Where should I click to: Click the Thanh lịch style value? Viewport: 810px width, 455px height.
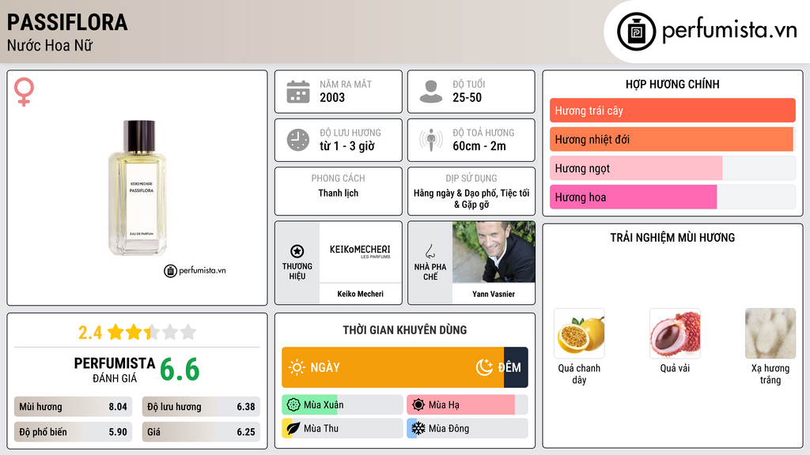point(339,193)
